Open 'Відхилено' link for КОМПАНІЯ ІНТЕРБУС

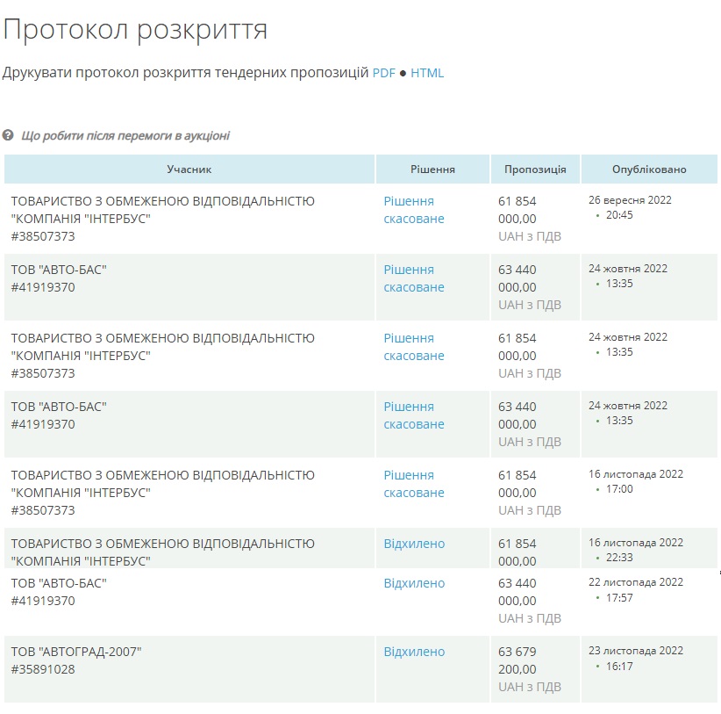(x=414, y=544)
